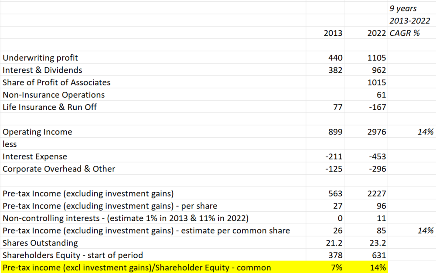Click the Non-controlling interests row label
This screenshot has height=273, width=436.
(153, 218)
